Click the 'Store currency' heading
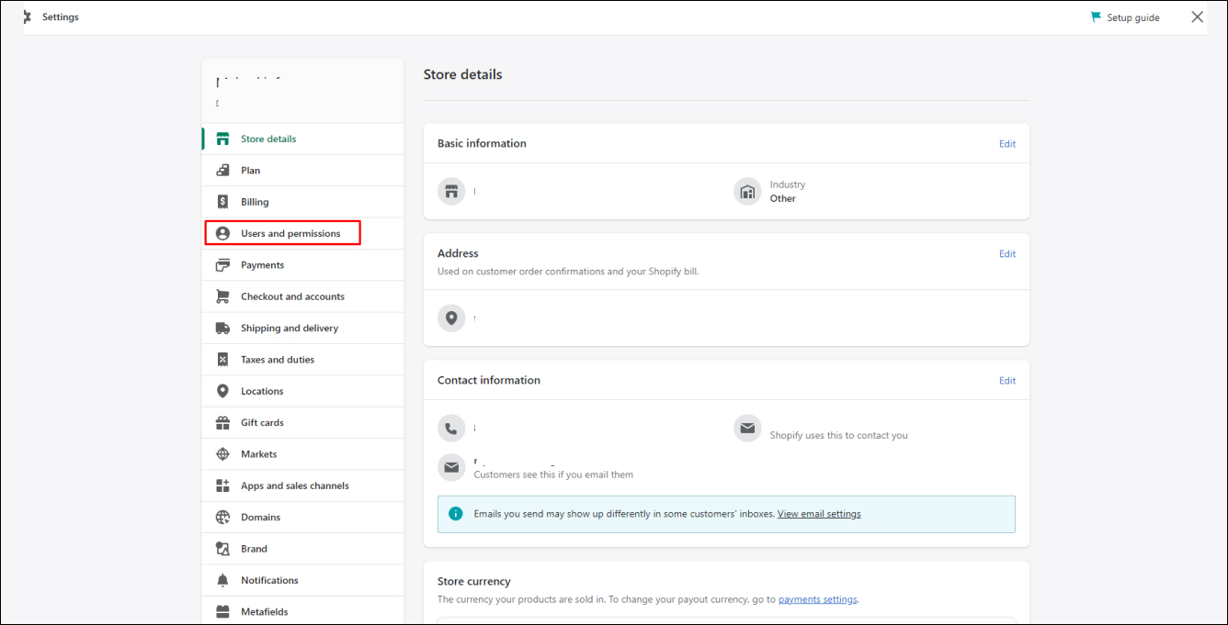1228x625 pixels. point(473,581)
